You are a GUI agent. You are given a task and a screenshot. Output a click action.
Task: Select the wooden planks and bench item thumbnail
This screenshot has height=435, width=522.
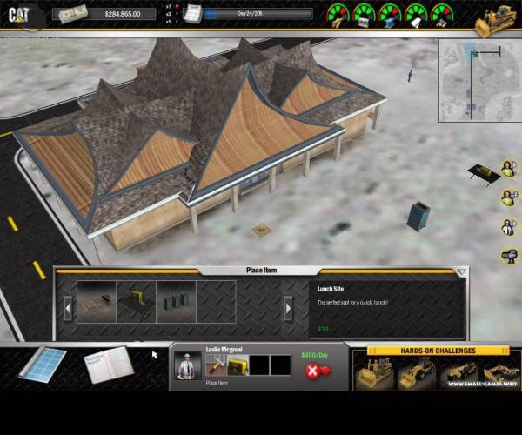coord(97,302)
